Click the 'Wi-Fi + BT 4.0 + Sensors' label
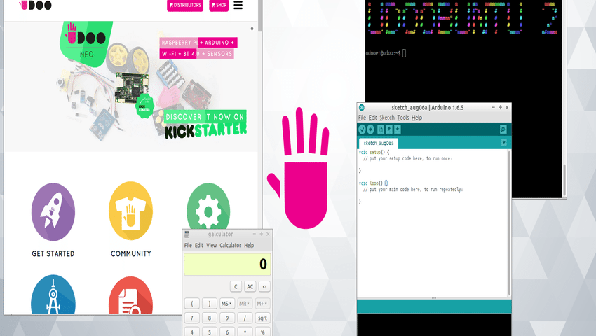This screenshot has height=336, width=596. point(196,53)
